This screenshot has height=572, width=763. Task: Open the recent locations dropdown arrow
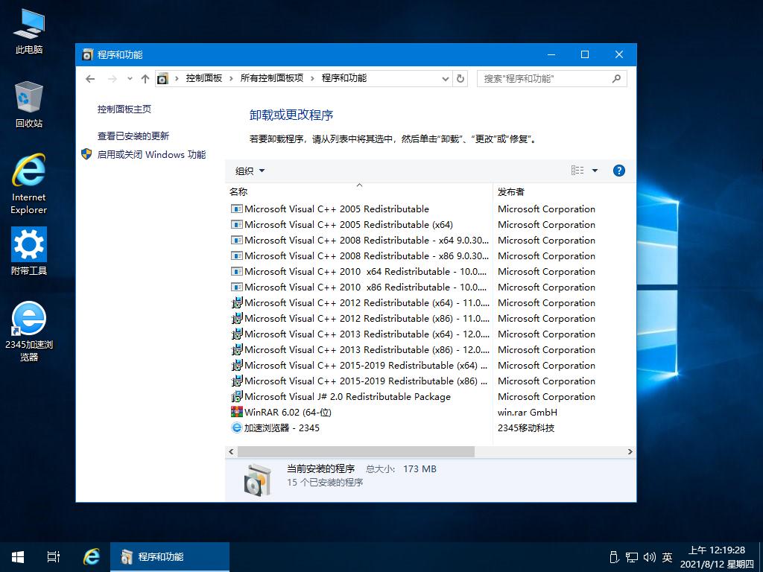130,79
